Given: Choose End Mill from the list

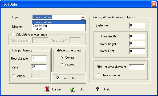Looking at the screenshot, I should click(59, 29).
